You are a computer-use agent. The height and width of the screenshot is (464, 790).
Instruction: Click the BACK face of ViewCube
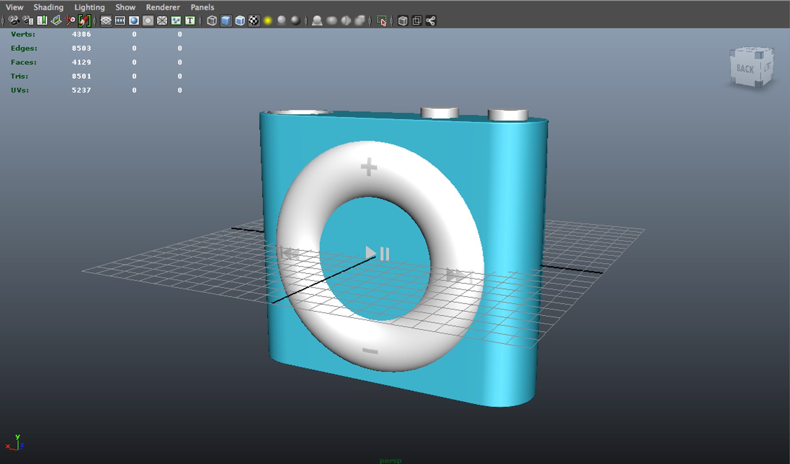[745, 69]
